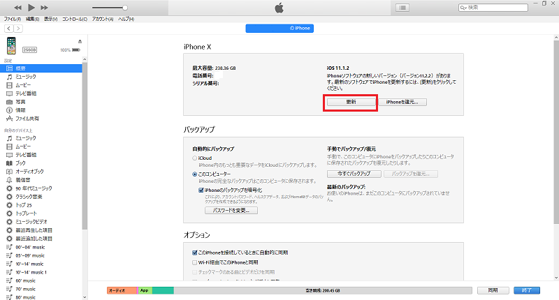Viewport: 559px width, 300px height.
Task: Click the blue 終了 done button
Action: point(527,290)
